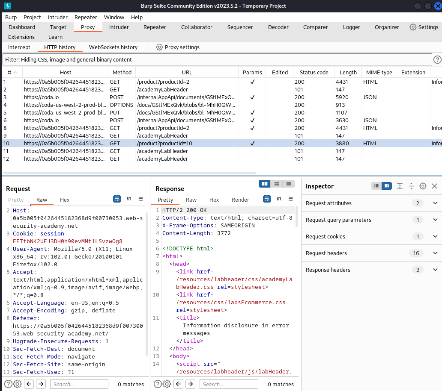Dock Inspector layout left option

(376, 186)
